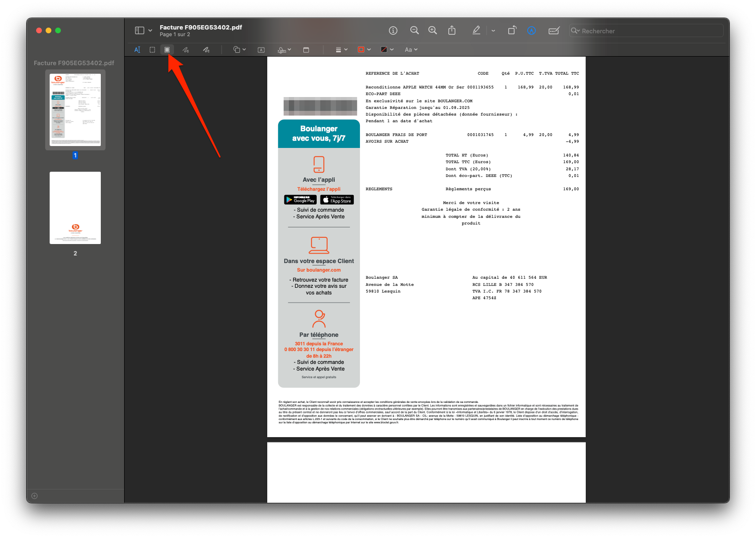Insert a text box annotation
Image resolution: width=756 pixels, height=538 pixels.
(261, 49)
